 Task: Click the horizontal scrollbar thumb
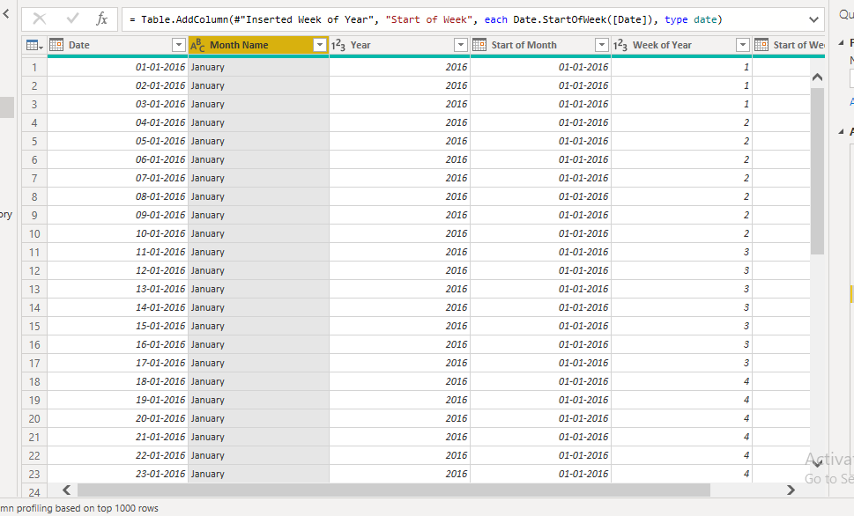coord(394,490)
